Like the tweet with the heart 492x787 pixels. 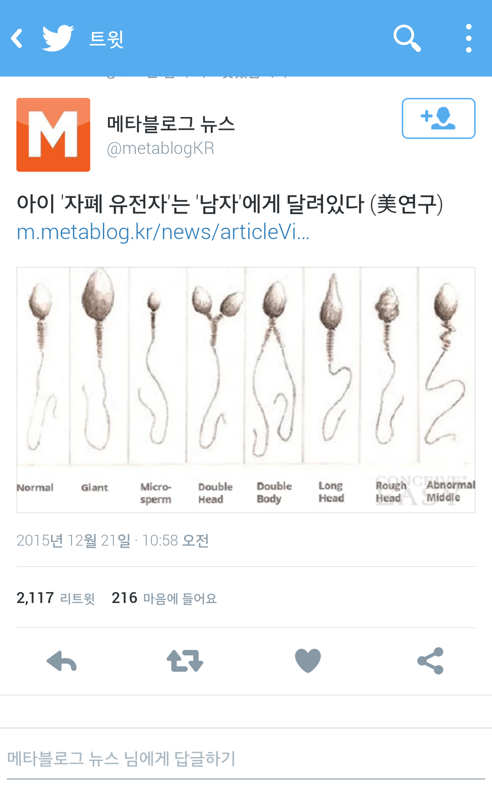click(x=308, y=661)
